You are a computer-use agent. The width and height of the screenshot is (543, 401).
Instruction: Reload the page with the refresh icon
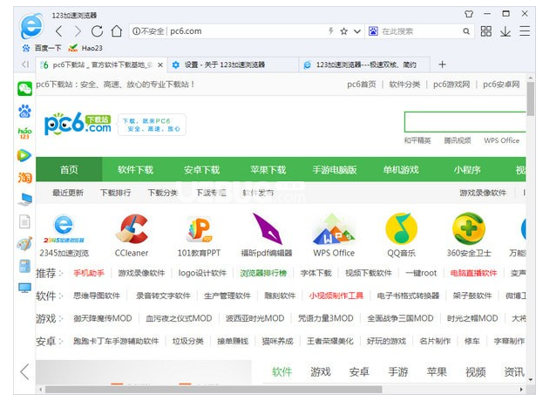(x=97, y=31)
